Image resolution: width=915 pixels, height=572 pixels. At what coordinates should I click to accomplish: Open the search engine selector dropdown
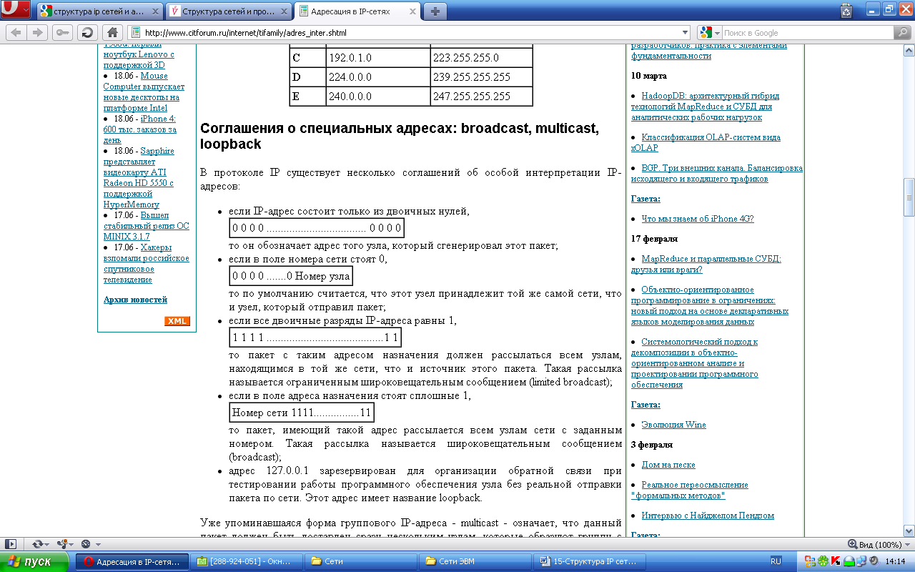click(x=716, y=33)
